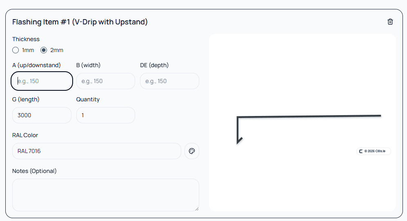The image size is (407, 221).
Task: Select the 1mm thickness radio button
Action: pos(16,50)
